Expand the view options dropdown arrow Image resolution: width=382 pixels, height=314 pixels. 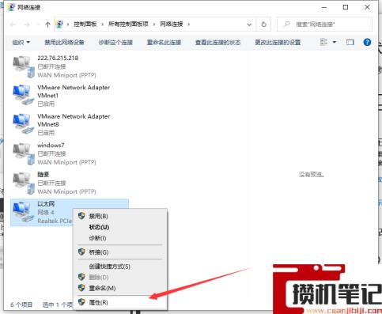click(x=335, y=42)
